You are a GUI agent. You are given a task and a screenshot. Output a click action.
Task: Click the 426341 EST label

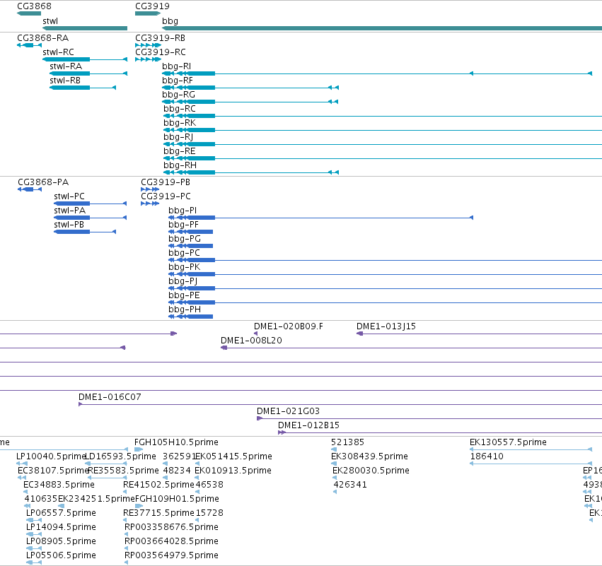tap(350, 485)
